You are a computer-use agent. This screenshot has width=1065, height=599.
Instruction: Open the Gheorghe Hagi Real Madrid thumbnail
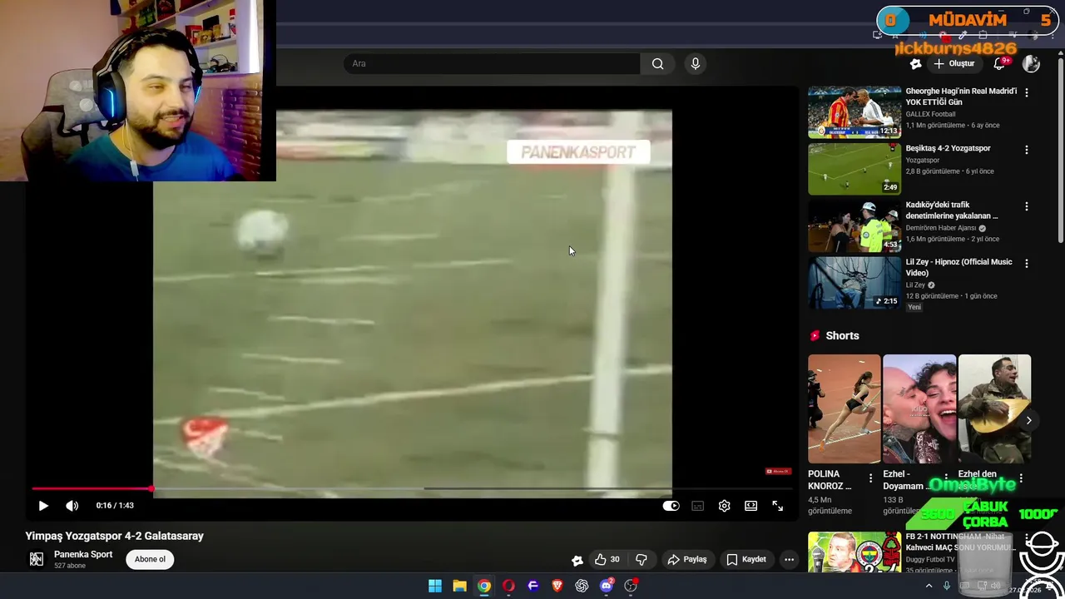coord(854,112)
